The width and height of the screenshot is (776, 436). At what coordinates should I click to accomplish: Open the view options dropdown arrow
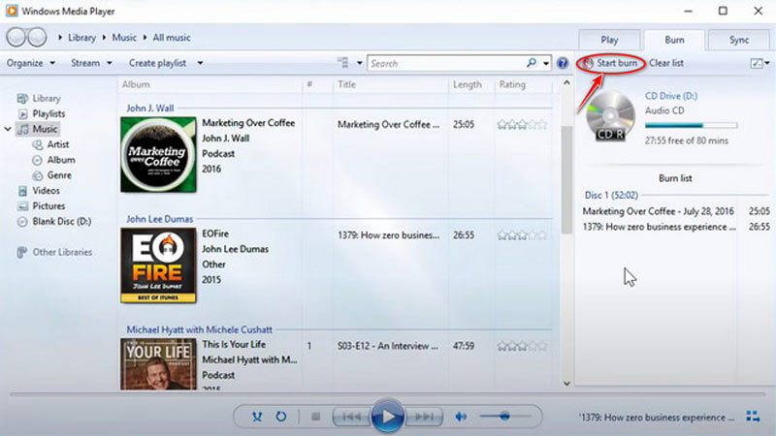pos(359,63)
